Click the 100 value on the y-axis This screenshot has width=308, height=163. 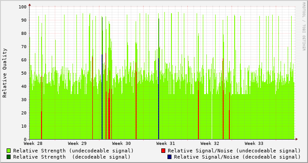(23, 7)
